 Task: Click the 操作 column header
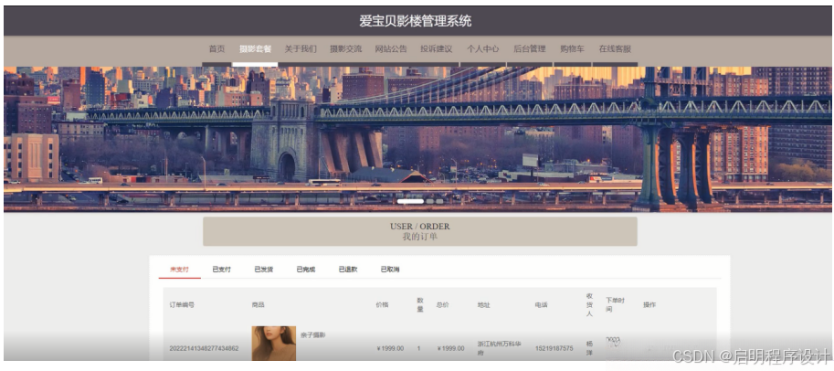[x=649, y=305]
